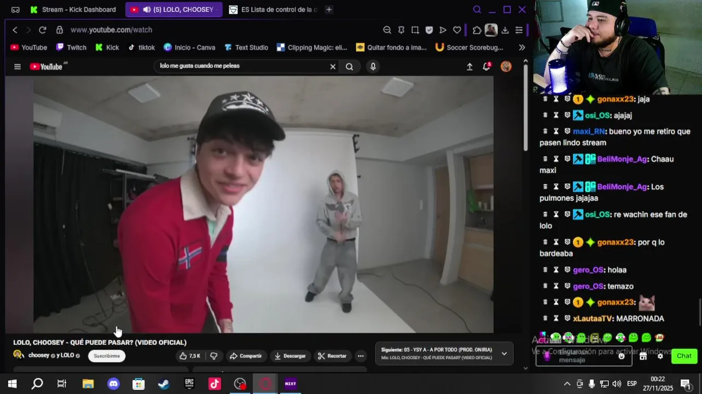The width and height of the screenshot is (702, 394).
Task: Open the YouTube bookmark
Action: 29,48
